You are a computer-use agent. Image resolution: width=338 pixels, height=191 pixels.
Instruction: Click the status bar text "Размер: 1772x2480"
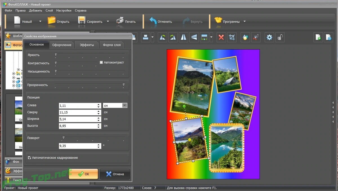coord(119,188)
